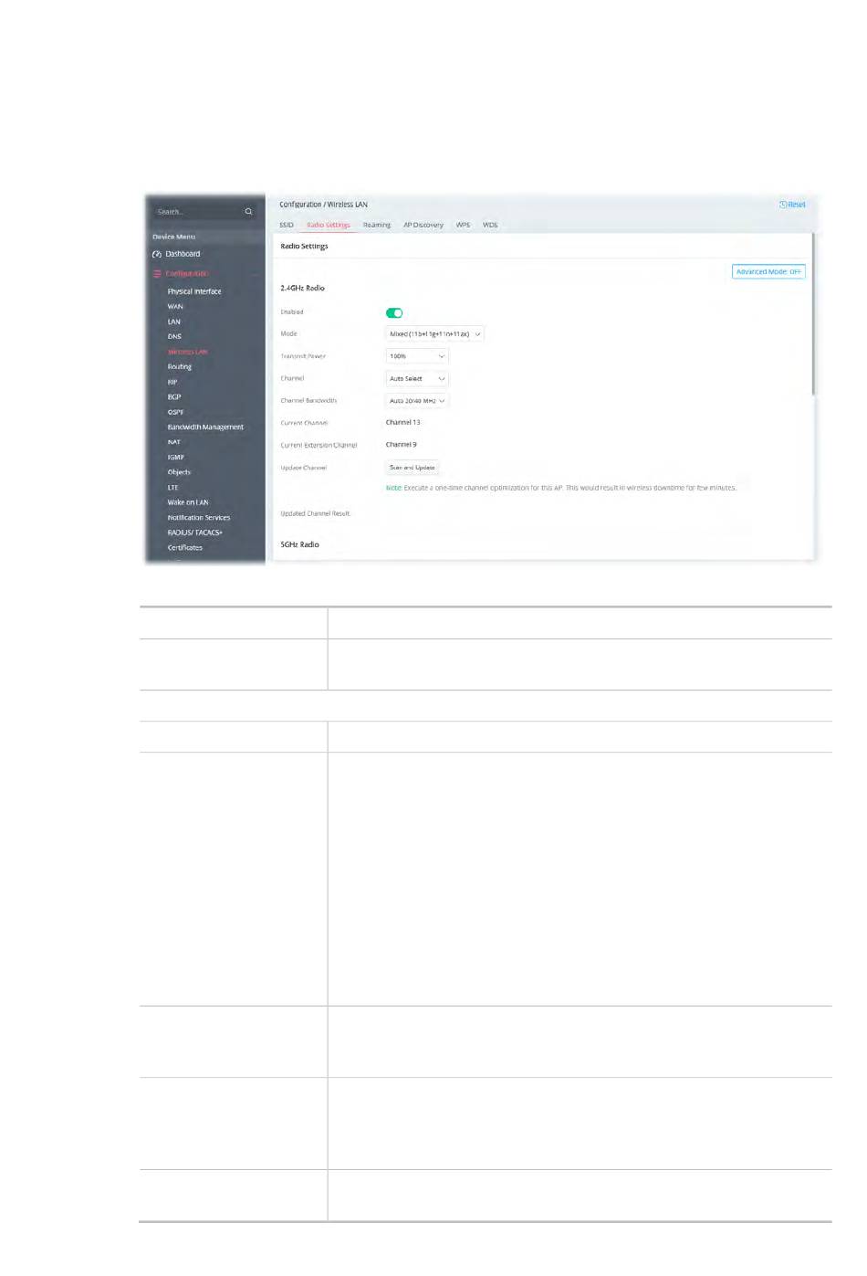Click the Configuration menu icon

click(157, 274)
